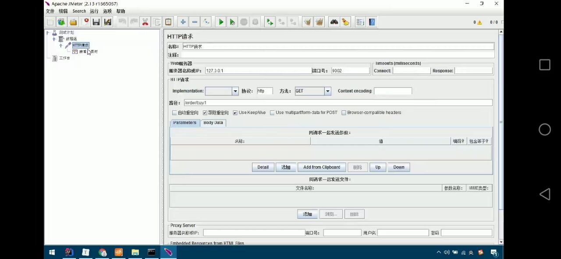The height and width of the screenshot is (259, 561).
Task: Click the Expand All plus icon
Action: coord(183,22)
